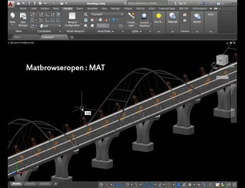Switch to the Insert ribbon tab

[80, 8]
